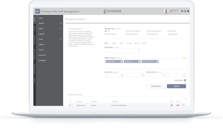Remove the third applicant name chip
This screenshot has height=128, width=223.
click(157, 61)
